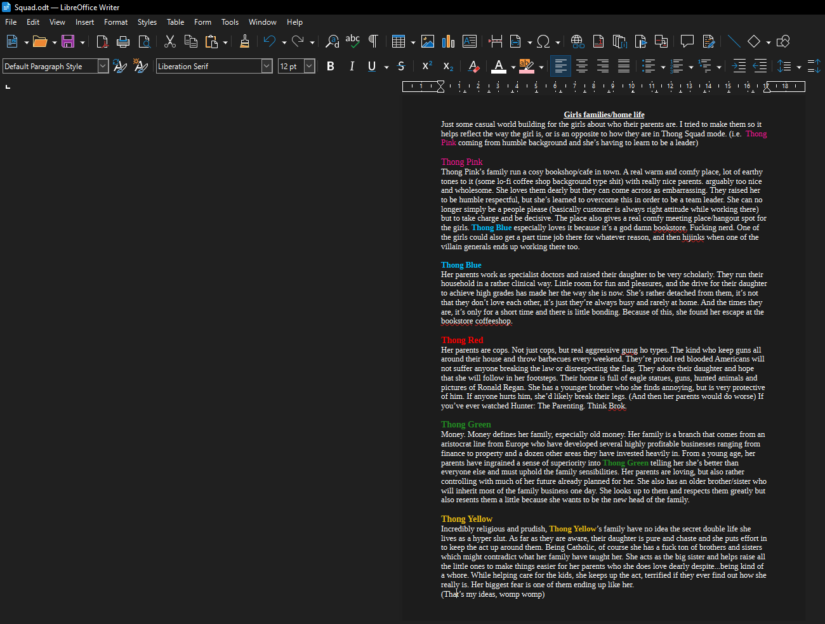
Task: Insert an image
Action: pos(428,42)
